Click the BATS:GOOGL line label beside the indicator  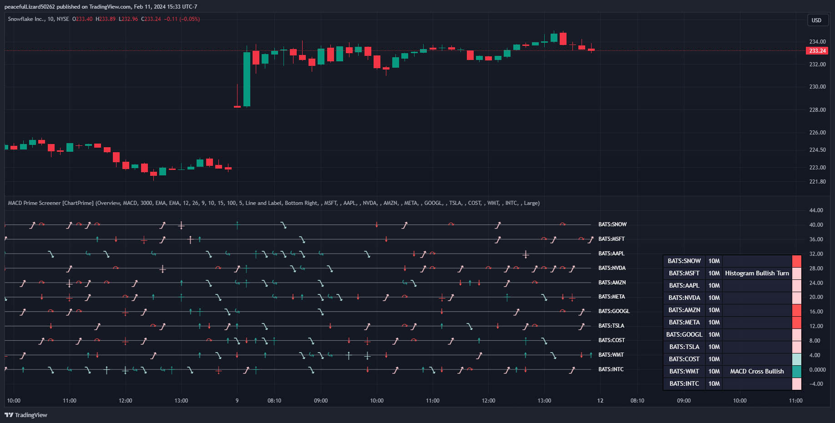pos(614,311)
